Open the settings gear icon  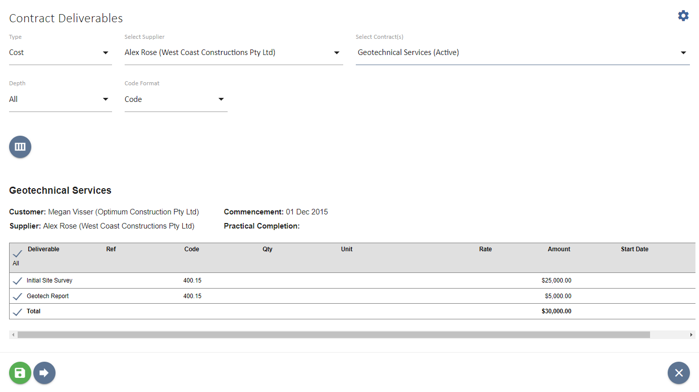[683, 15]
